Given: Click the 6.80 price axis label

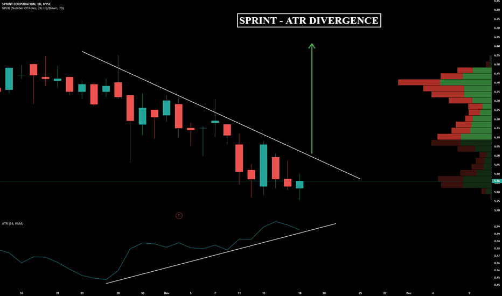Looking at the screenshot, I should tap(497, 10).
